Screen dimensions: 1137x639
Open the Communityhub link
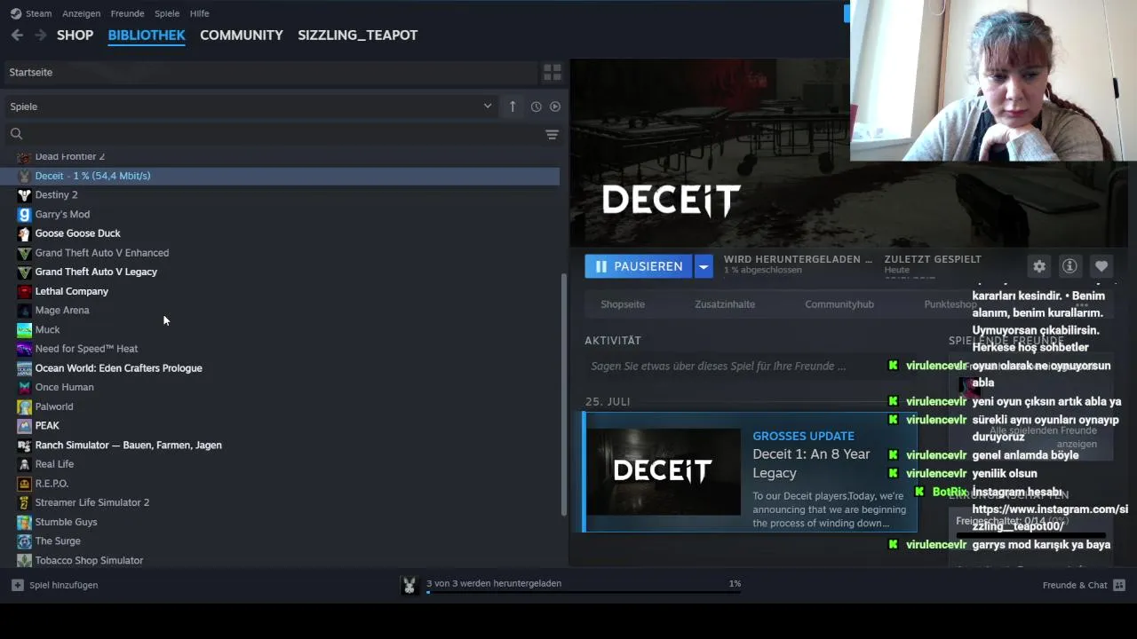pos(839,304)
